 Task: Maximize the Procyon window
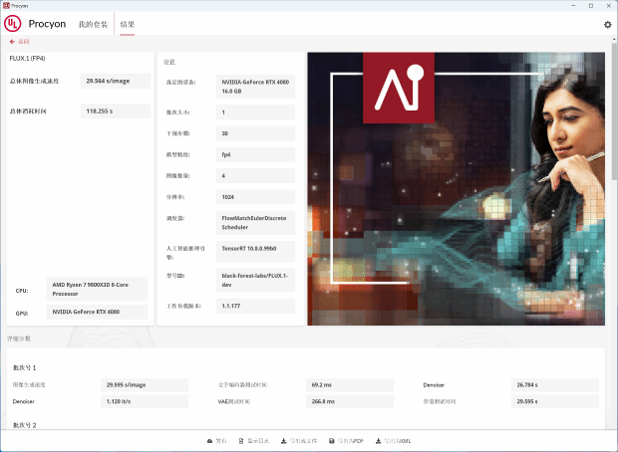tap(591, 6)
